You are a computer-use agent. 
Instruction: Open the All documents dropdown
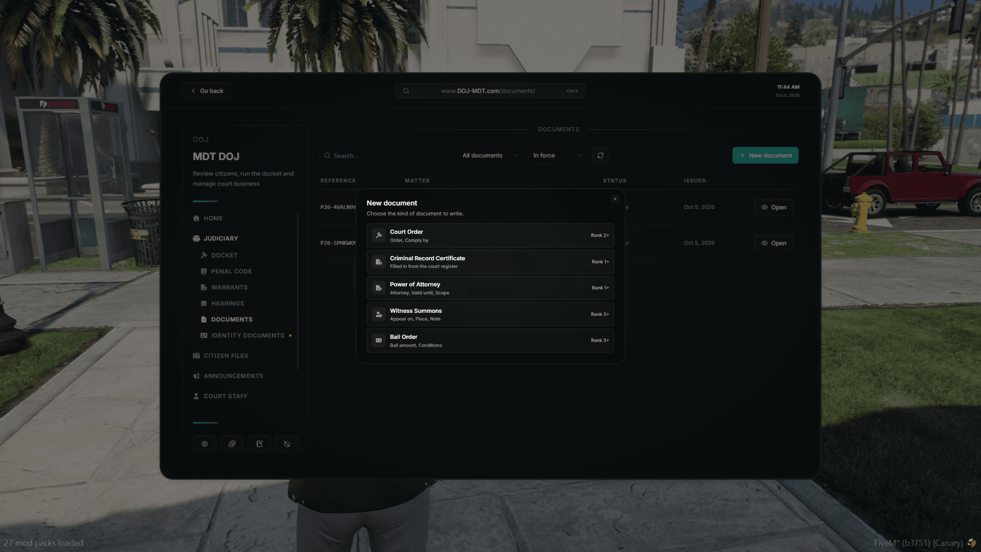[x=490, y=155]
